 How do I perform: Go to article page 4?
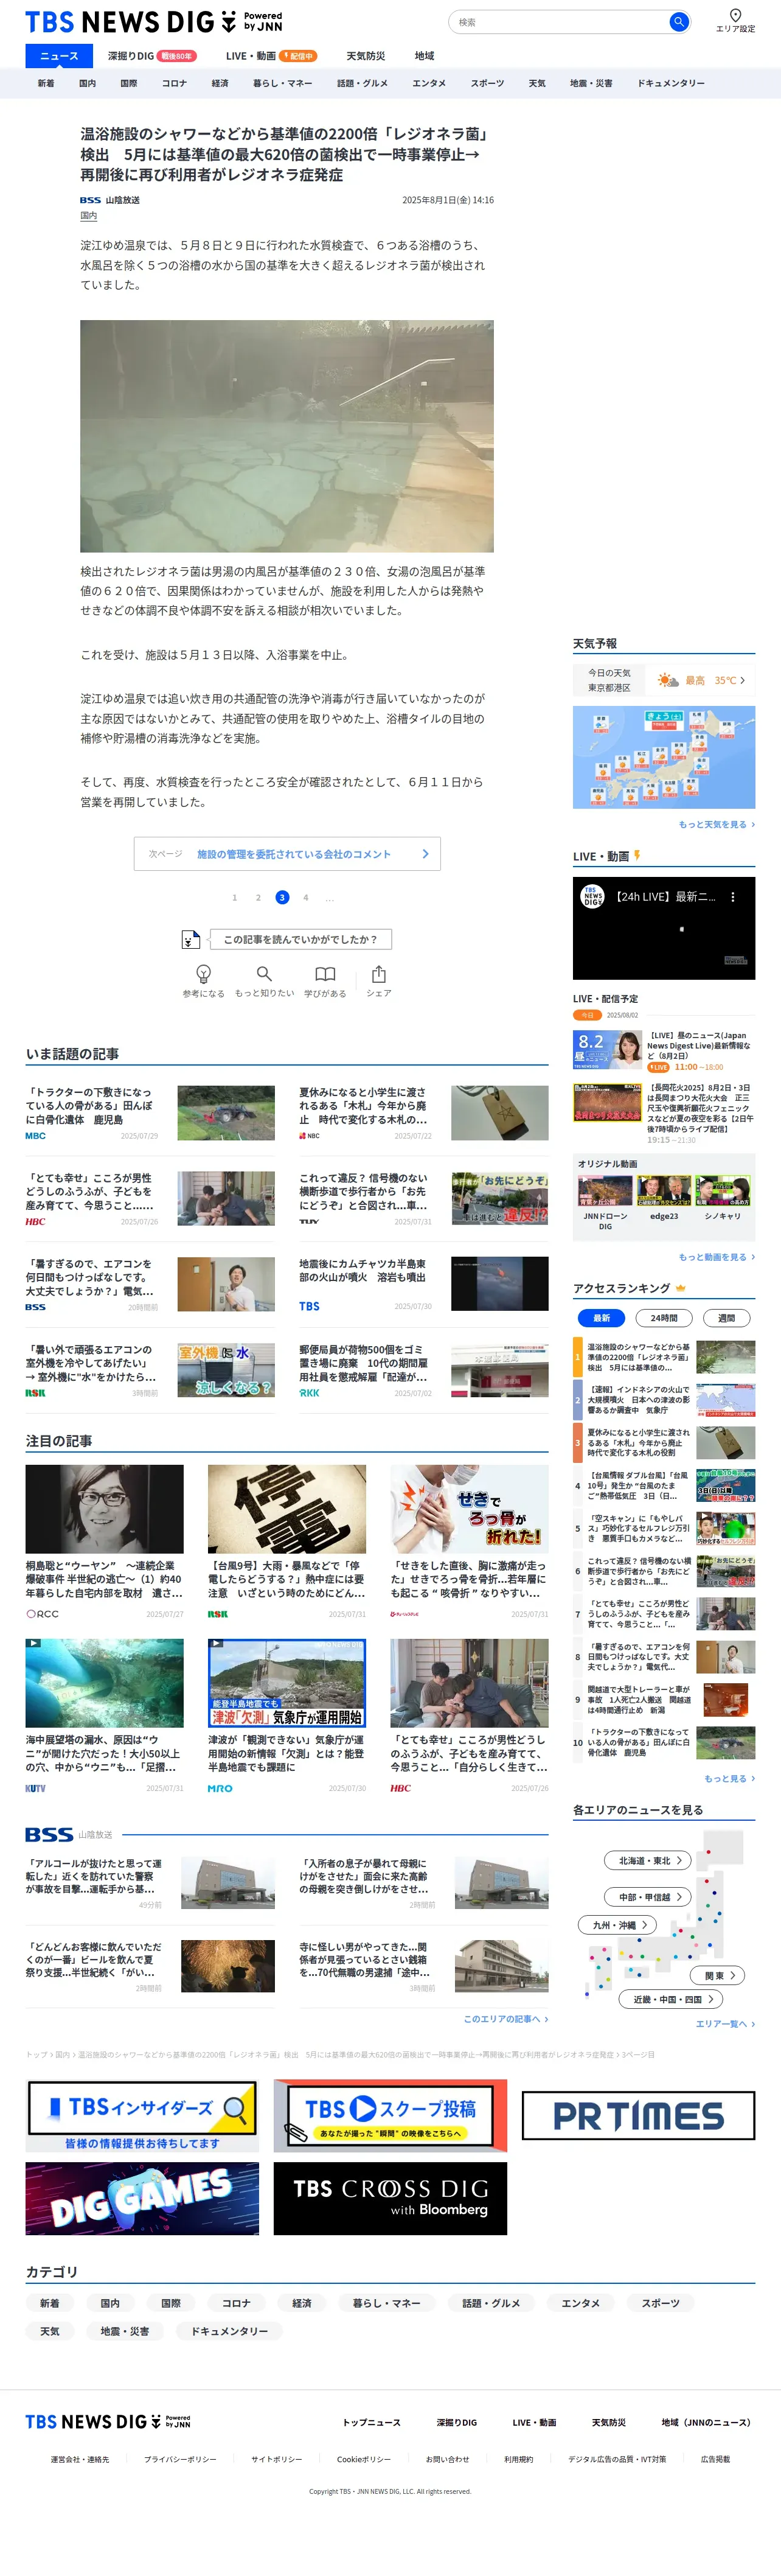[x=306, y=897]
